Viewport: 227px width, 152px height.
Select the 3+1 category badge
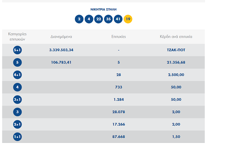[x=17, y=100]
